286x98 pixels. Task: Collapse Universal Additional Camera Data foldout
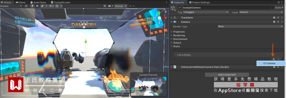pos(171,67)
